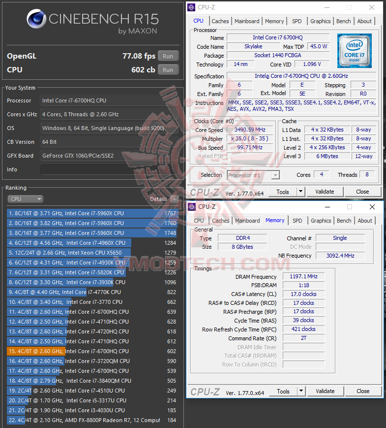Open About tab in Memory CPU-Z window
Image resolution: width=386 pixels, height=428 pixels.
[x=365, y=221]
